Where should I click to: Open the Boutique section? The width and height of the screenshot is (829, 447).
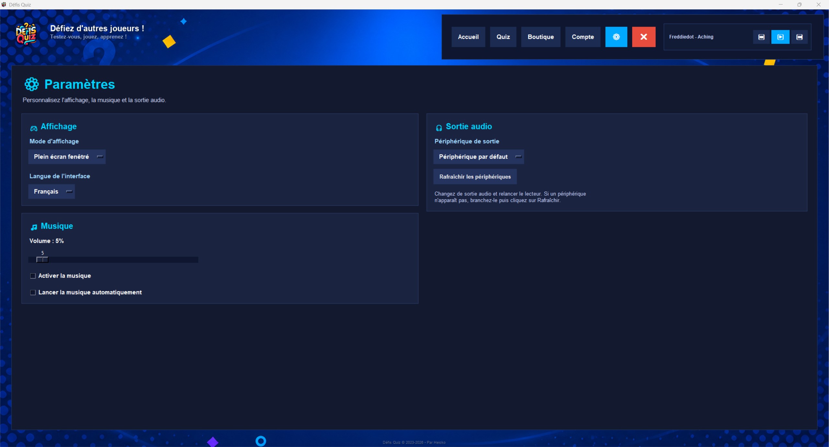click(x=540, y=37)
